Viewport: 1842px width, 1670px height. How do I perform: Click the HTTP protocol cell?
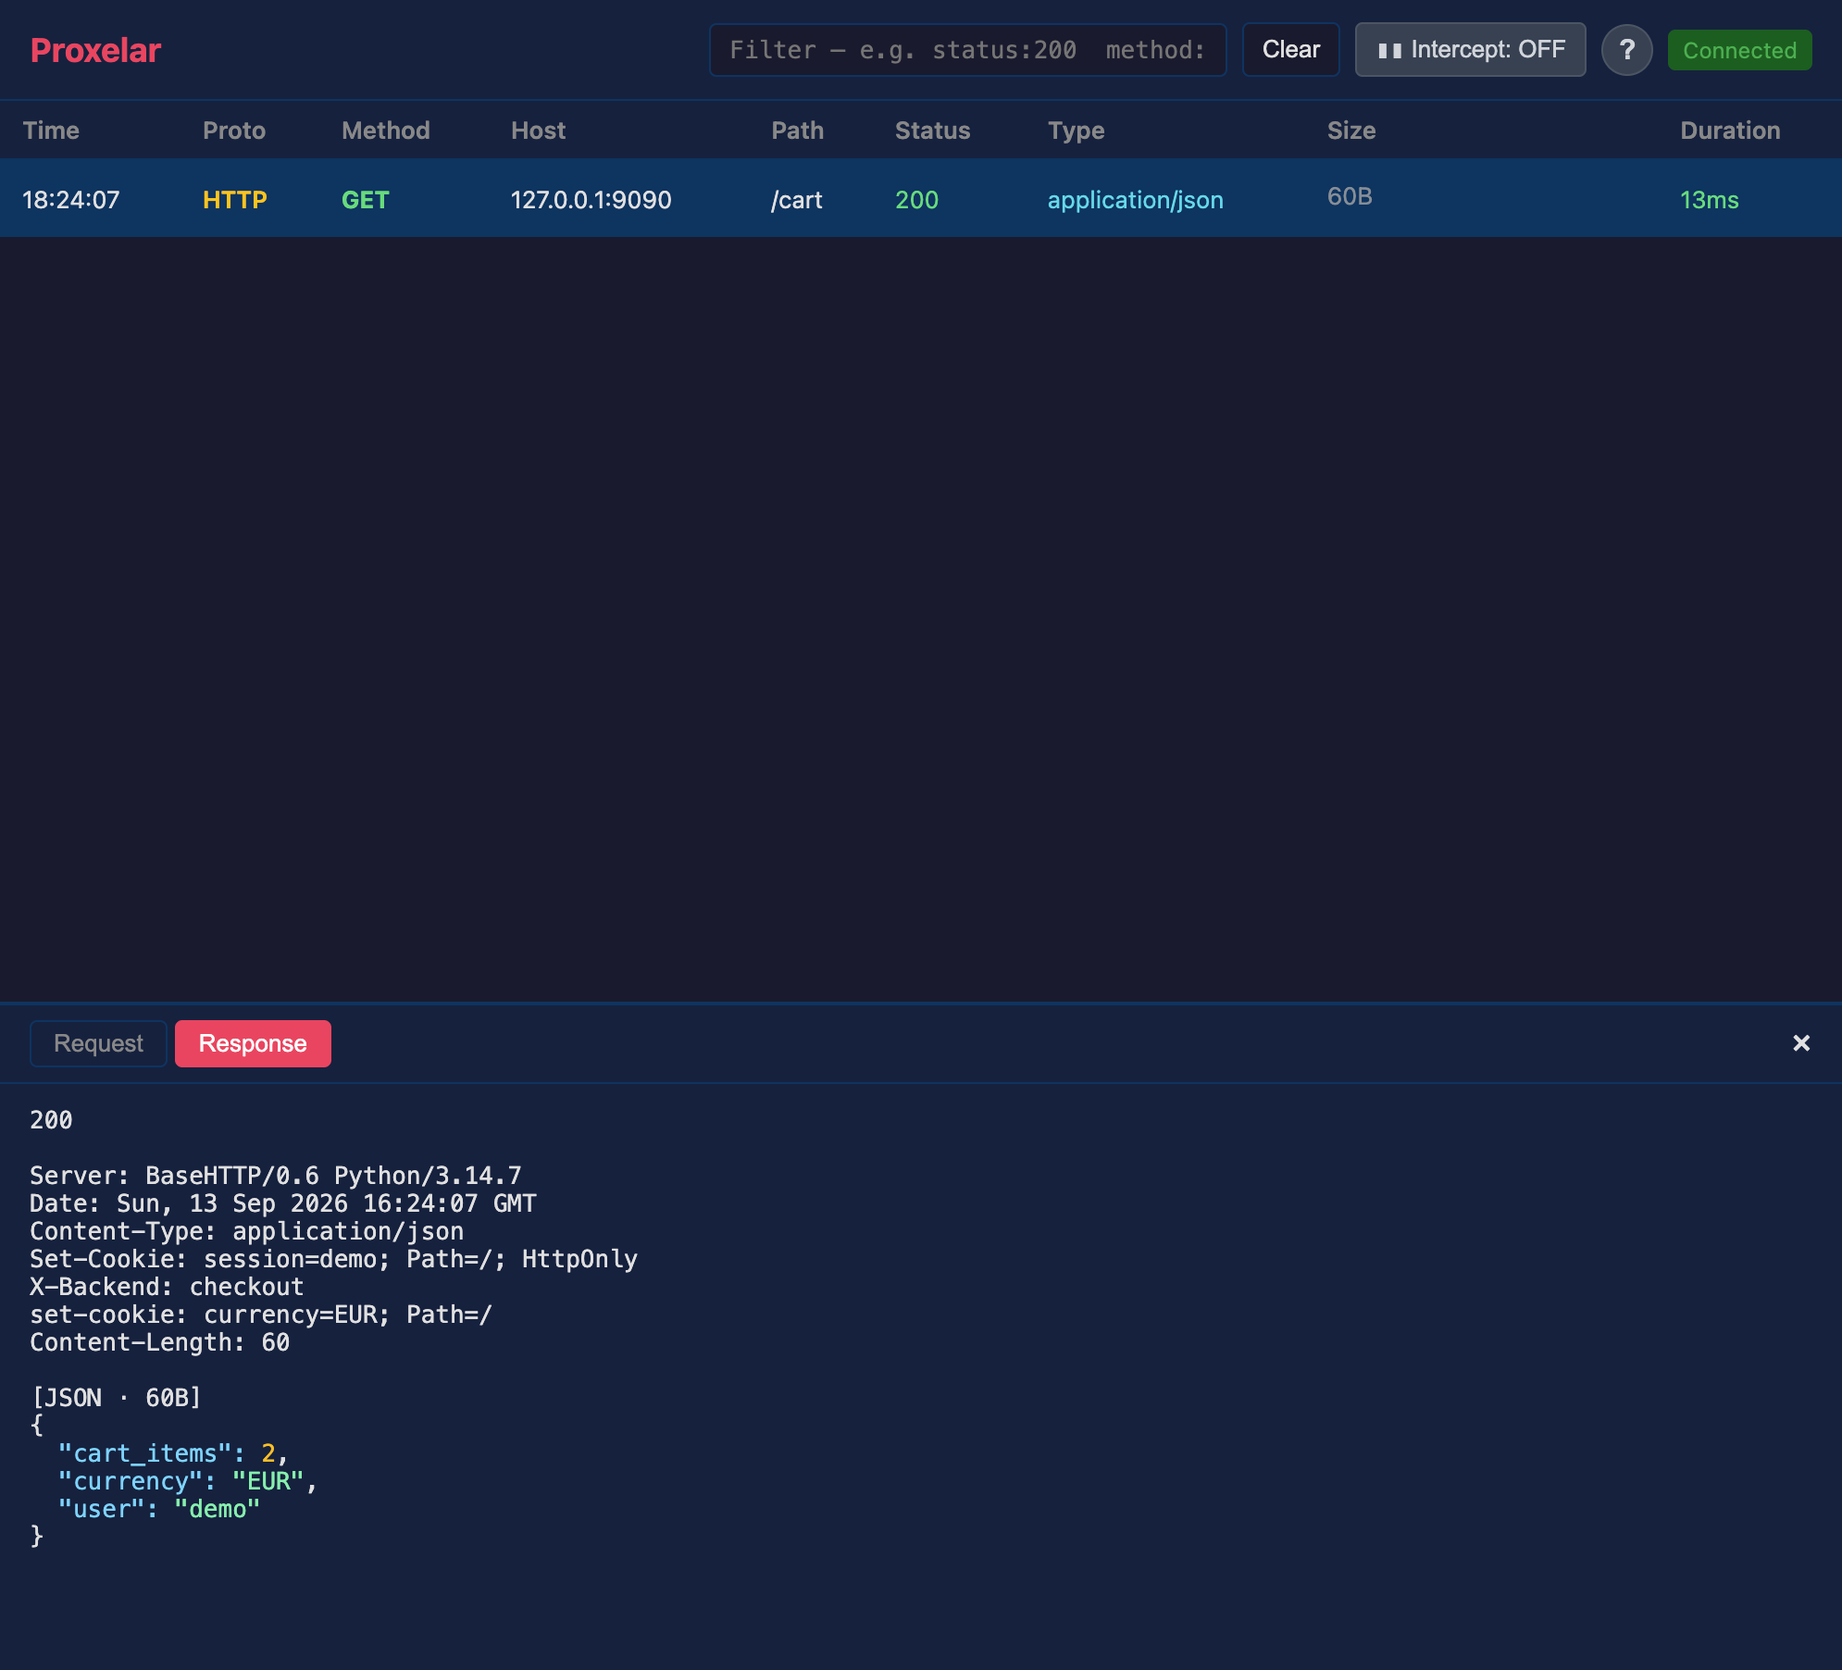235,200
